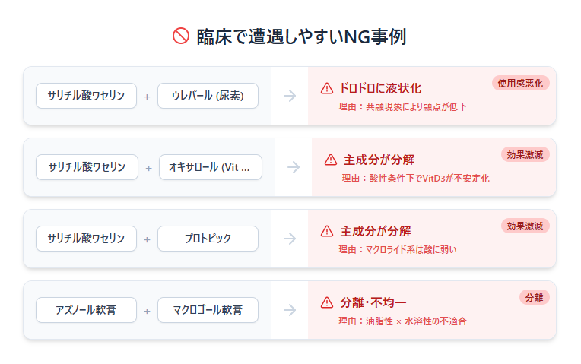Click the 分離 tag badge

534,297
